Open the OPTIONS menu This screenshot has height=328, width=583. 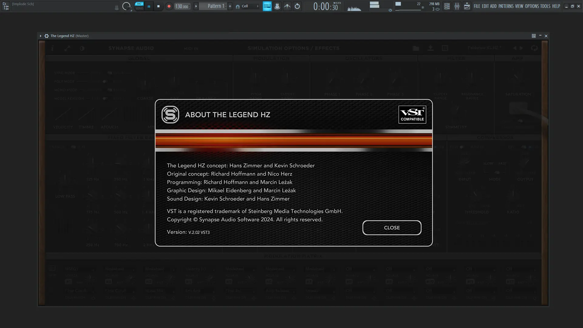pyautogui.click(x=532, y=6)
